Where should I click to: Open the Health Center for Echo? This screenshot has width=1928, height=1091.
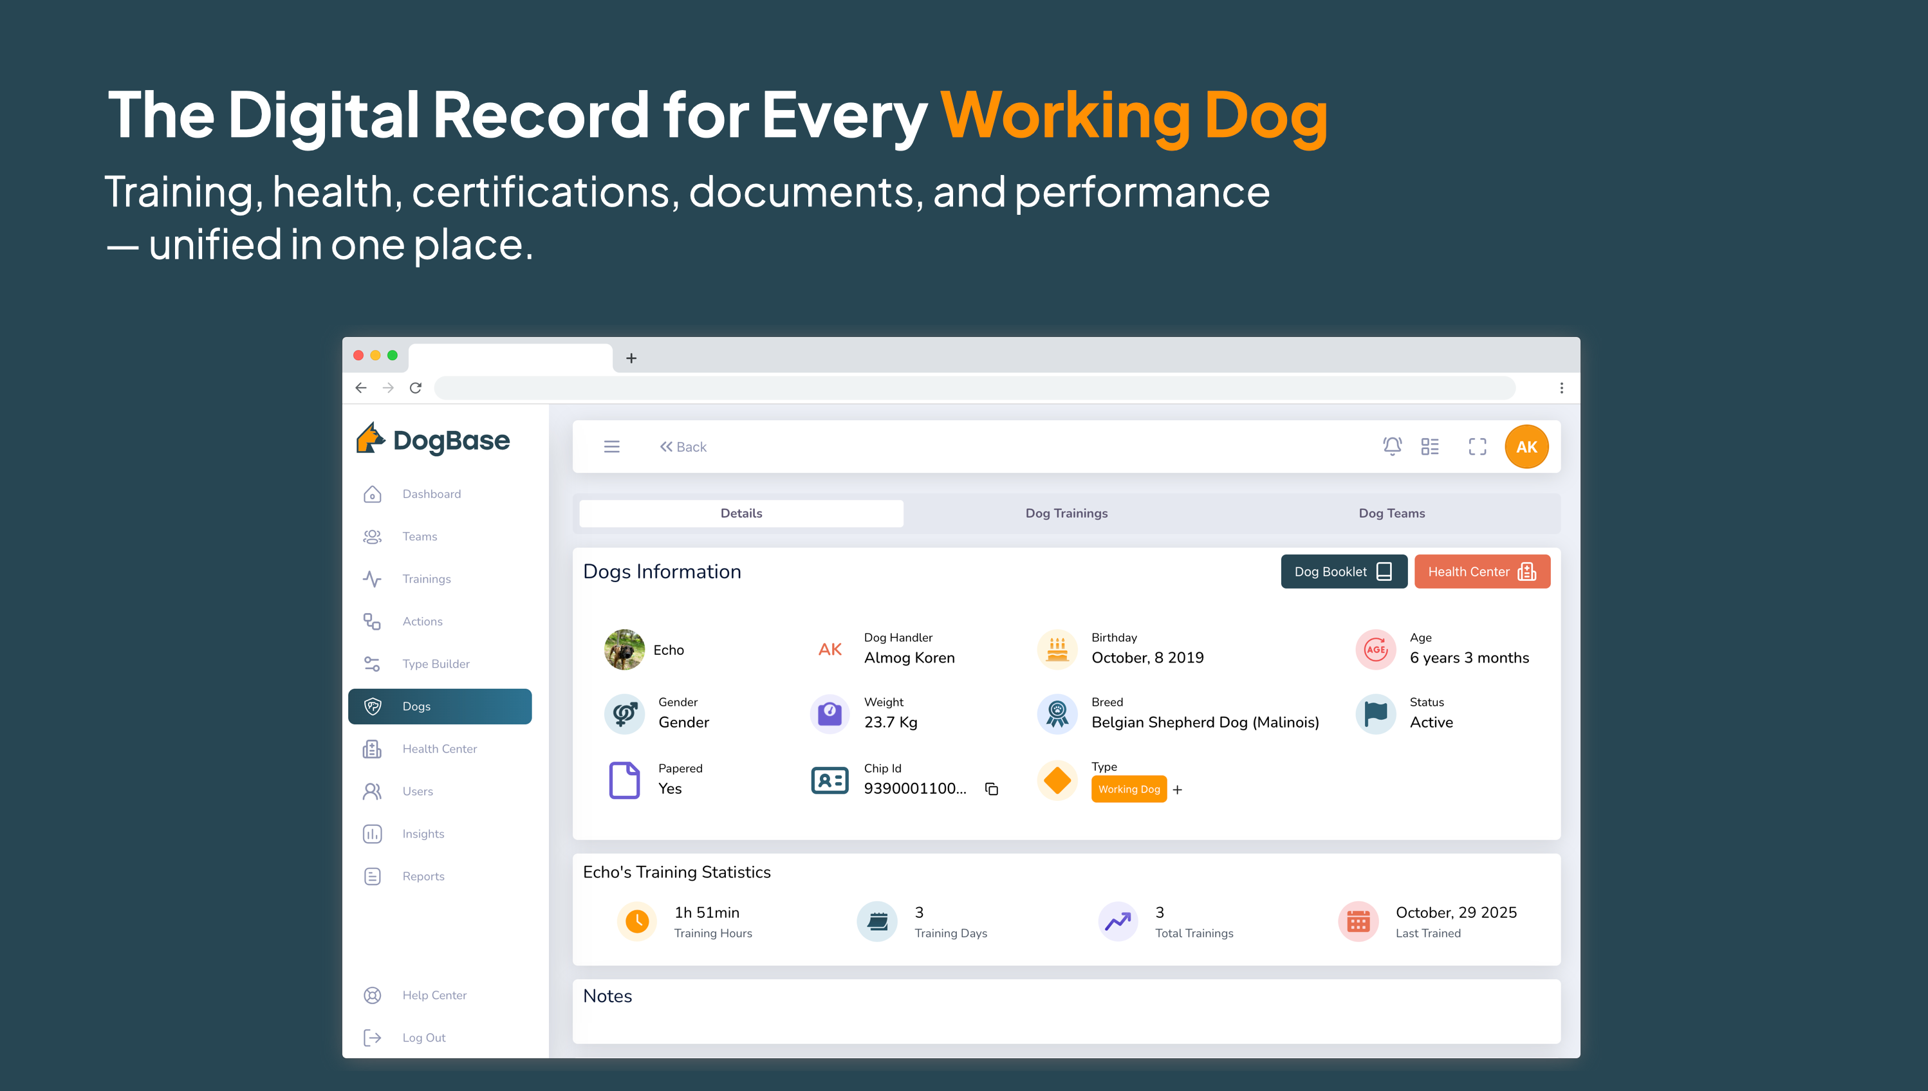tap(1482, 571)
